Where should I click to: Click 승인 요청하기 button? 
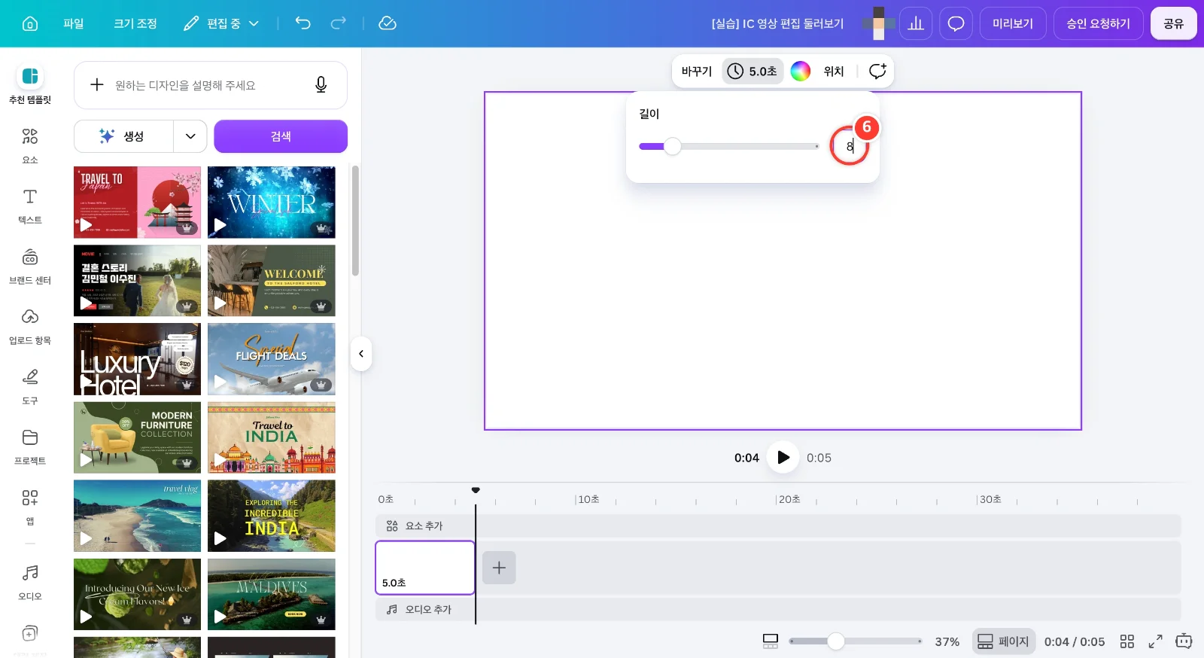[x=1099, y=23]
